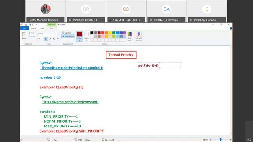Pick the white color swatch in second row

click(92, 37)
